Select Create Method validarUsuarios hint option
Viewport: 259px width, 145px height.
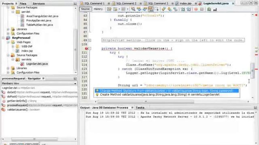click(x=167, y=95)
